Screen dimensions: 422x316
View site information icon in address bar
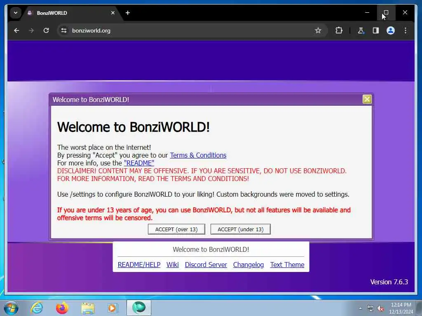pos(64,30)
